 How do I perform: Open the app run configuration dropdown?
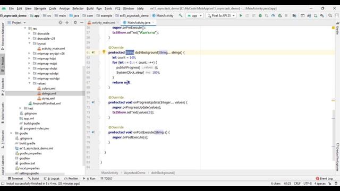coord(194,15)
